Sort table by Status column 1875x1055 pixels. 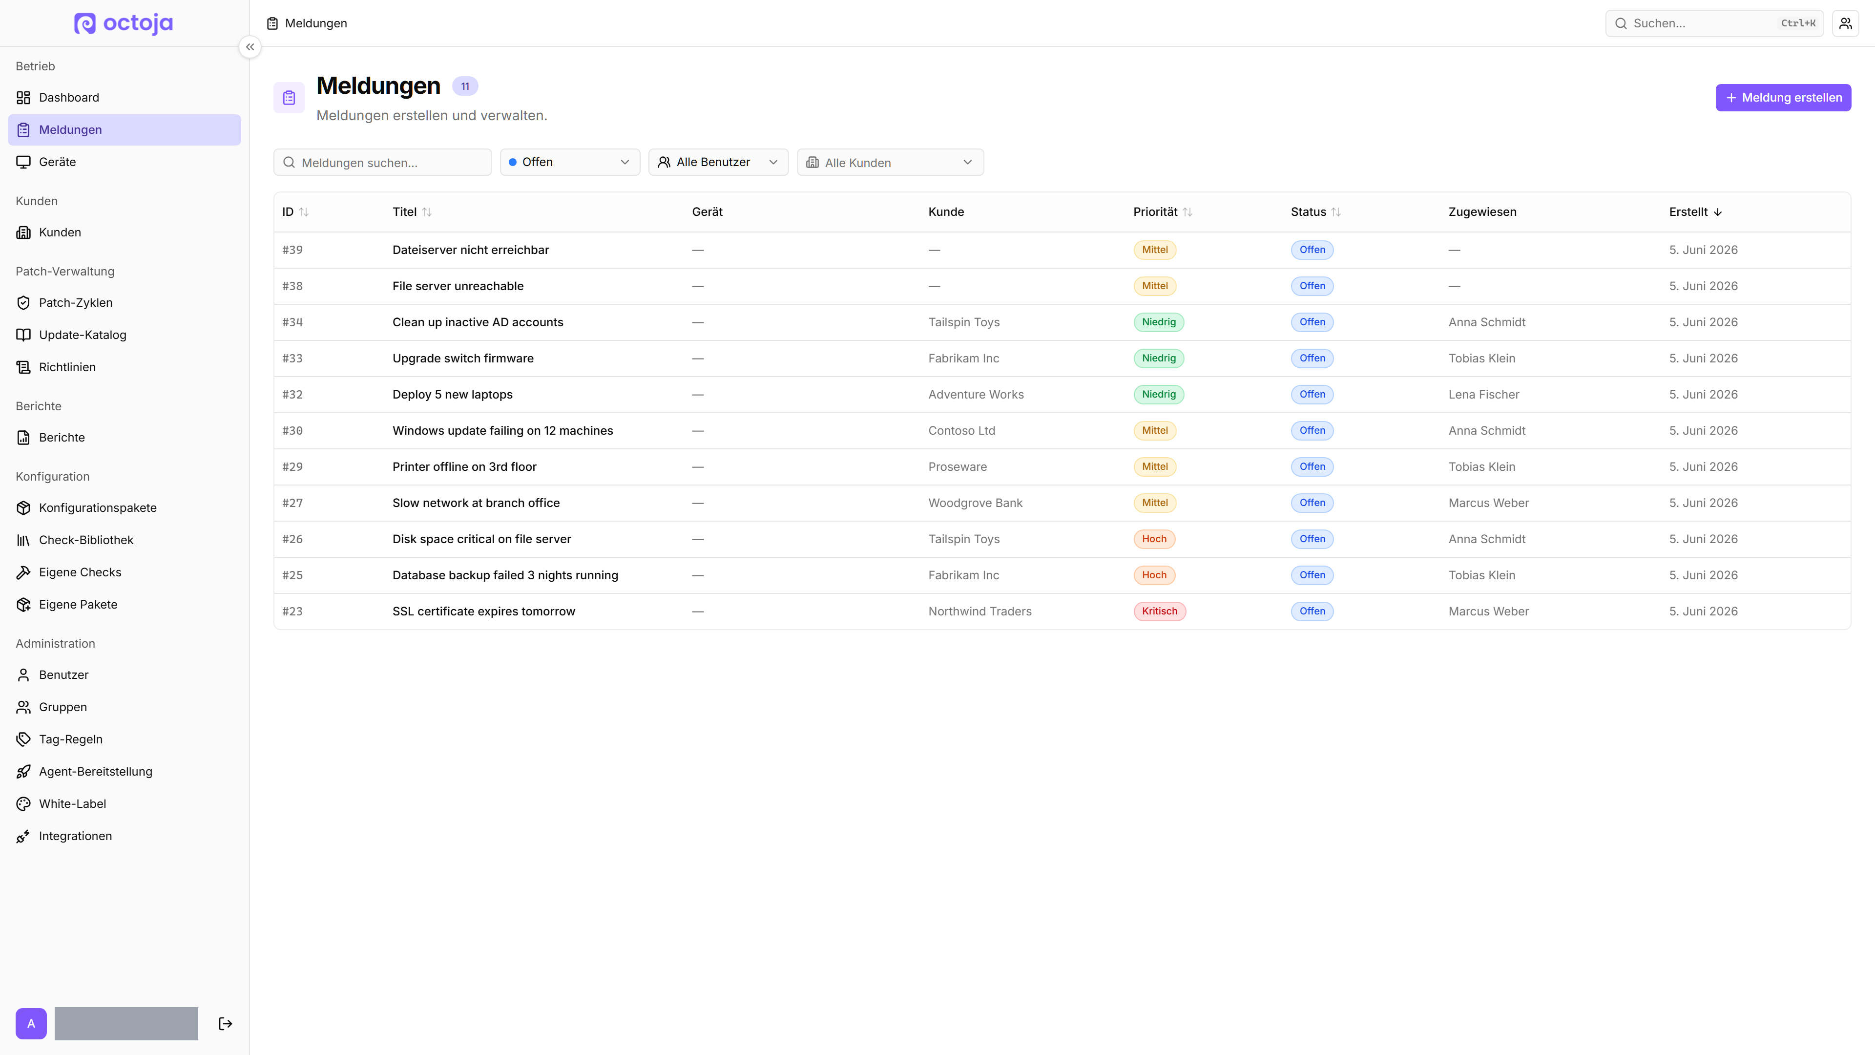tap(1315, 212)
